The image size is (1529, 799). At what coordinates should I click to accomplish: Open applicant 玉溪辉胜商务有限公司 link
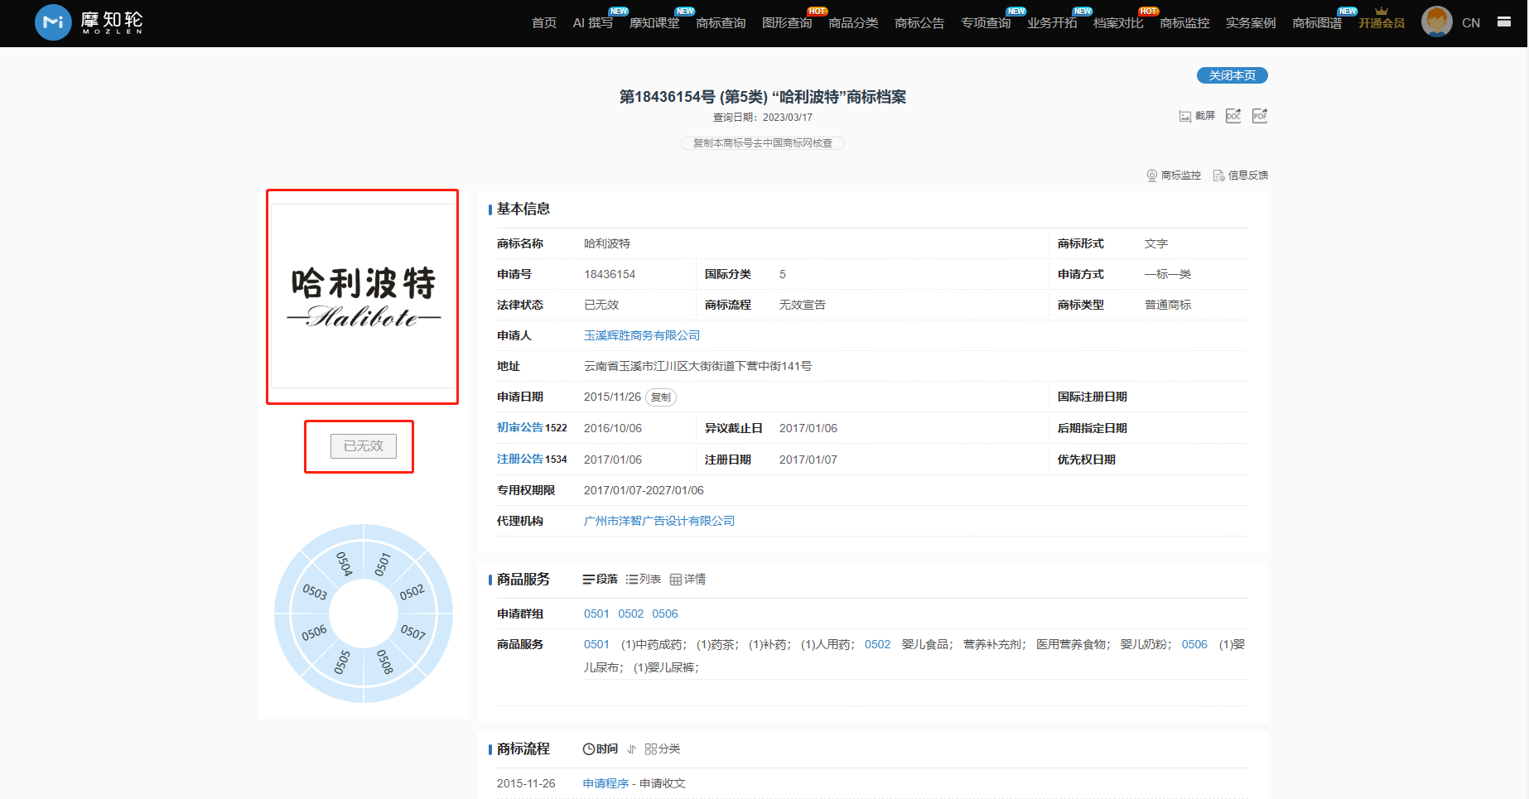[642, 336]
